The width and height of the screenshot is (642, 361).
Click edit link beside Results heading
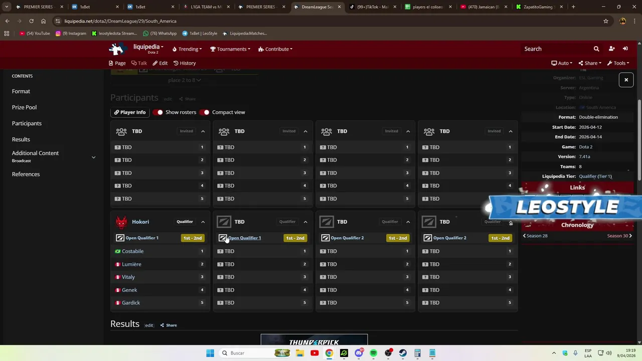149,325
